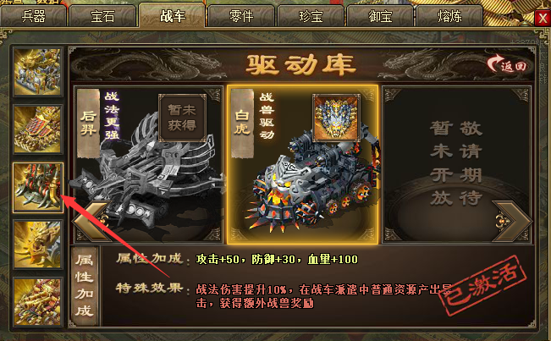The height and width of the screenshot is (341, 551).
Task: Switch to the 零件 tab
Action: pyautogui.click(x=241, y=16)
